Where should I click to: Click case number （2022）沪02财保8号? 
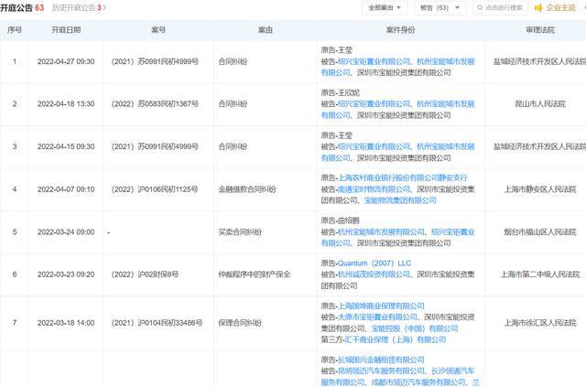[x=145, y=274]
